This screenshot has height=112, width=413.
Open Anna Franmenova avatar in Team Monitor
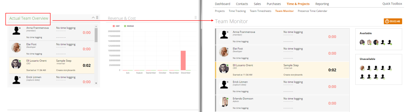tap(224, 35)
